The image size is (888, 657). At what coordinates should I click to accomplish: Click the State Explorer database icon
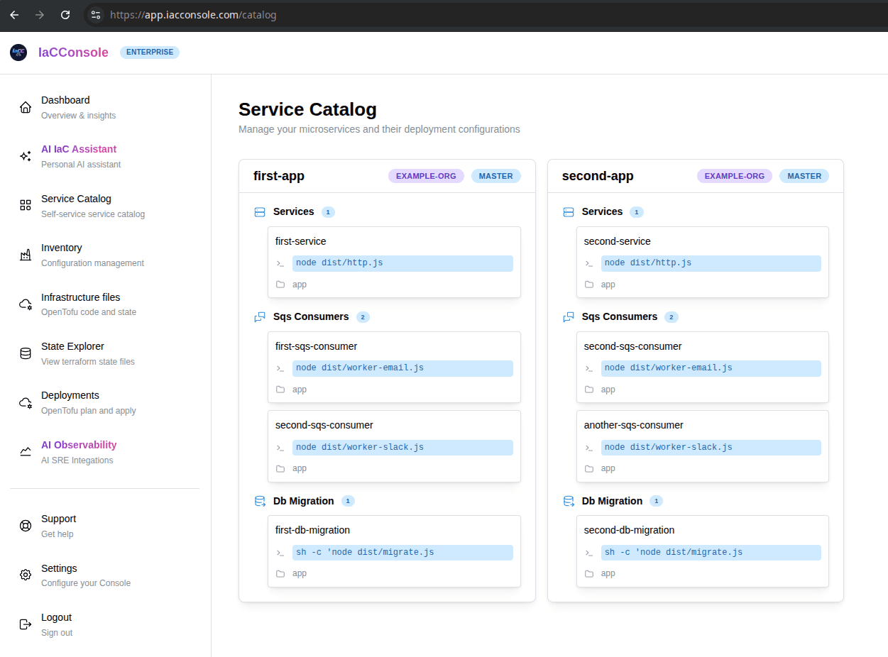click(26, 353)
